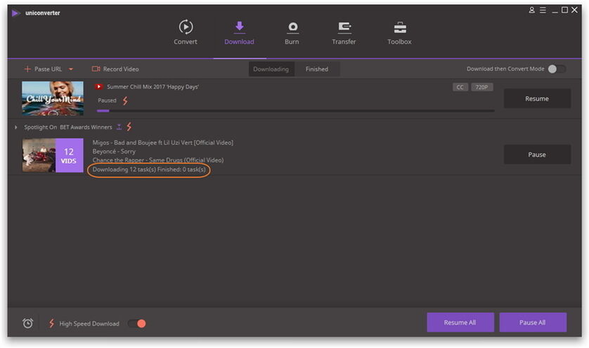Switch to the Finished tab
This screenshot has height=348, width=589.
click(317, 69)
